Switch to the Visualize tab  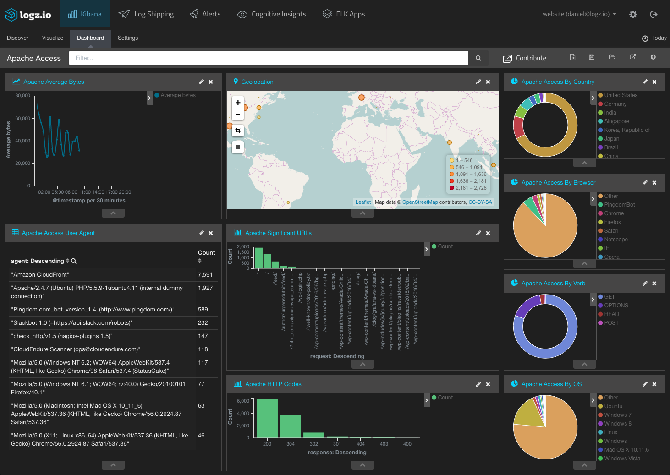pyautogui.click(x=53, y=38)
